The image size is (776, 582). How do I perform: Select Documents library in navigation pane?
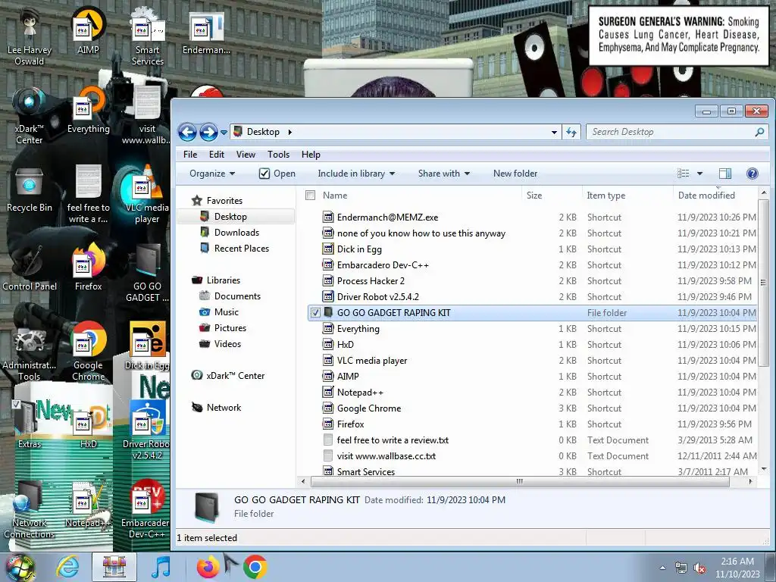236,296
